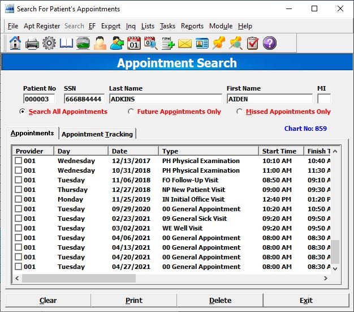Click the First Name field containing AIDEN
354x312 pixels.
270,99
